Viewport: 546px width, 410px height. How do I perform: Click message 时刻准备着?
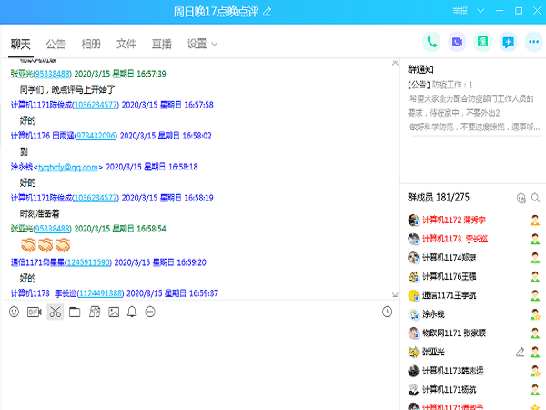[x=40, y=213]
